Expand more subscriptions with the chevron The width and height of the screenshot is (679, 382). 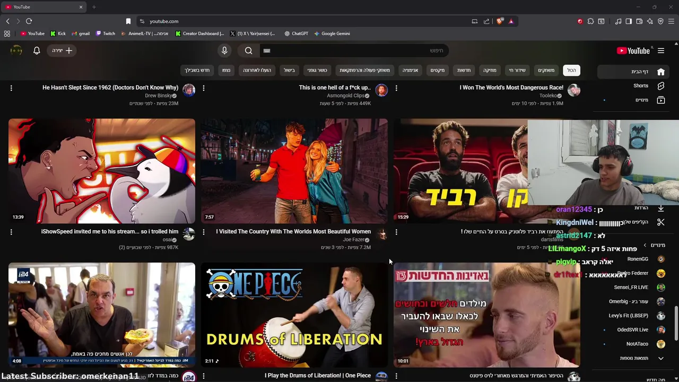coord(661,358)
